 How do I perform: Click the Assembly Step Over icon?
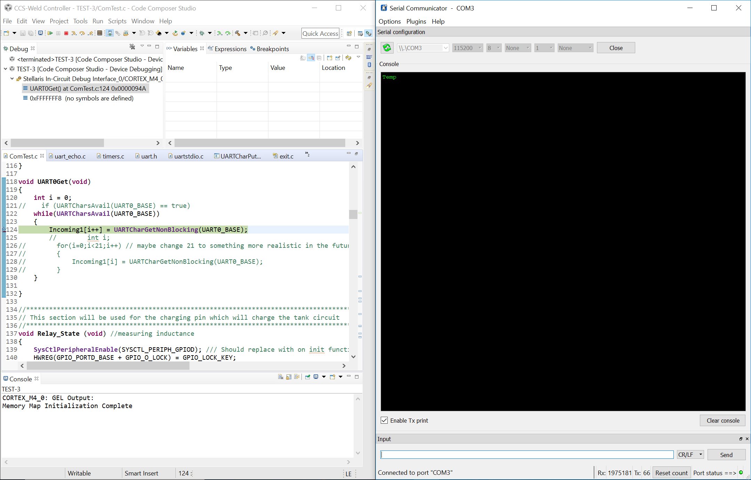(x=228, y=33)
